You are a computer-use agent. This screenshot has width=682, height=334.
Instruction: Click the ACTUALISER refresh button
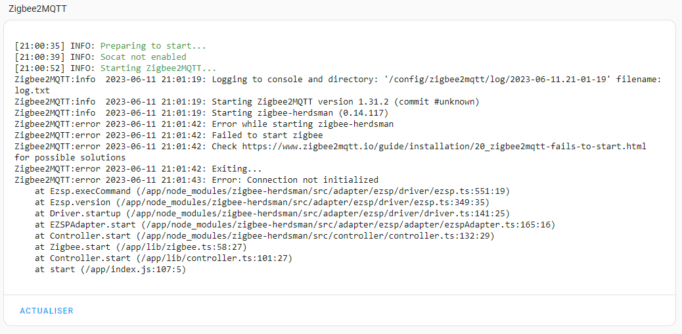47,310
